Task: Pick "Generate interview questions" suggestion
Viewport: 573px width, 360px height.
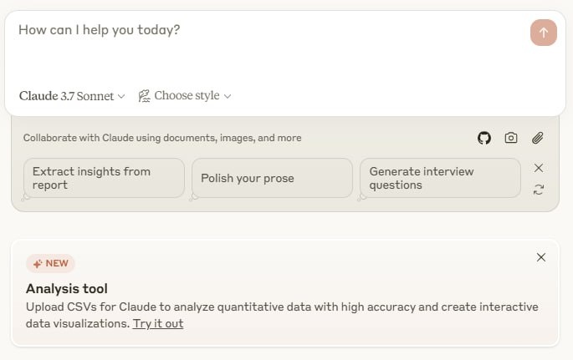Action: [x=440, y=178]
